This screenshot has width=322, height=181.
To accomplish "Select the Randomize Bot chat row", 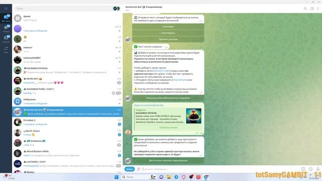I will coord(67,112).
